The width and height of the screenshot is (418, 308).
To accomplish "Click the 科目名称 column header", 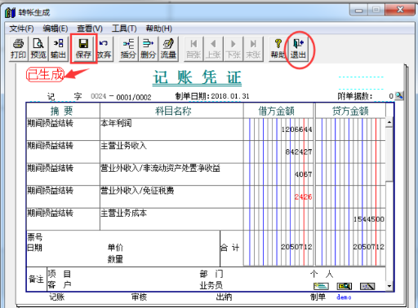I will pyautogui.click(x=173, y=111).
